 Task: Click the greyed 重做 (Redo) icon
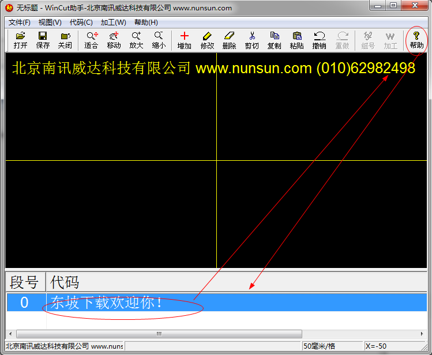342,40
